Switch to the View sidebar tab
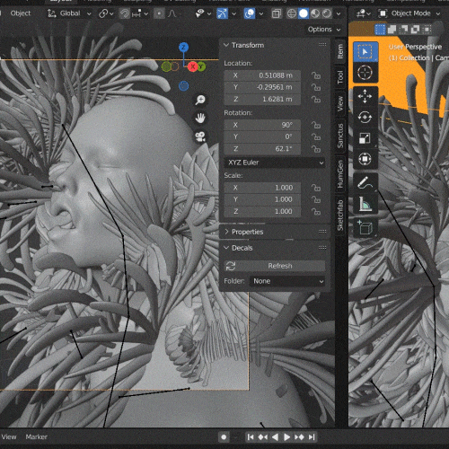The width and height of the screenshot is (449, 449). 340,103
